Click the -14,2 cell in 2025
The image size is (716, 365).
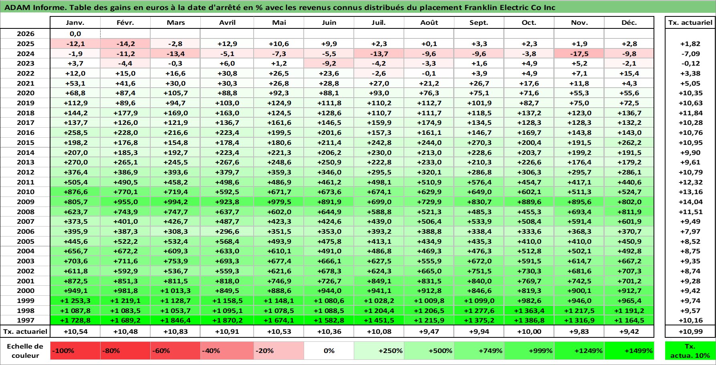[x=125, y=44]
